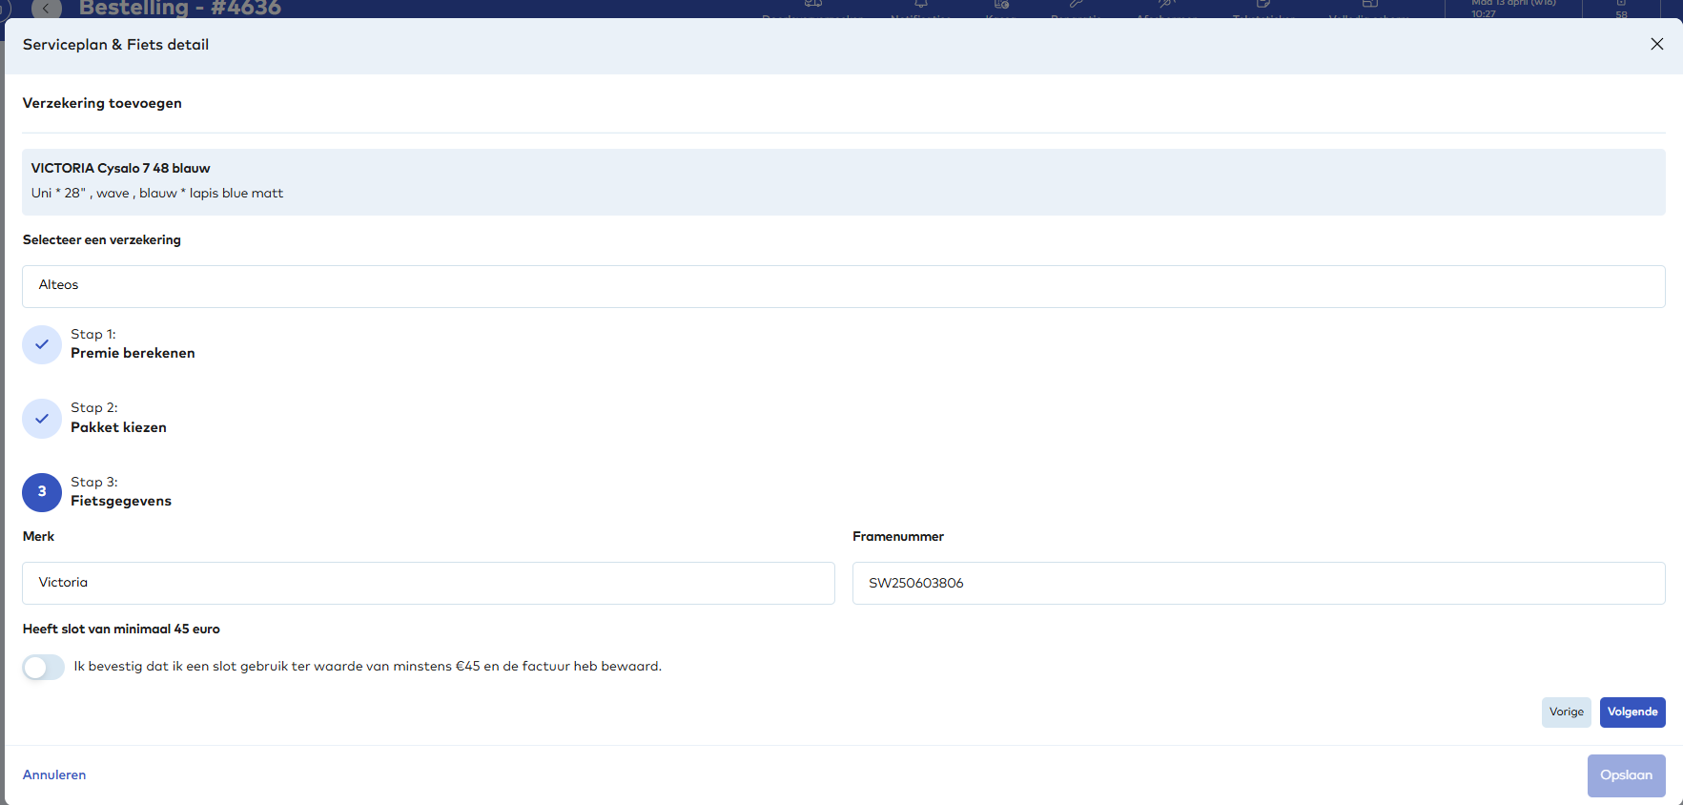Click the lock confirmation text 'Ik bevestig'
This screenshot has height=805, width=1683.
367,667
